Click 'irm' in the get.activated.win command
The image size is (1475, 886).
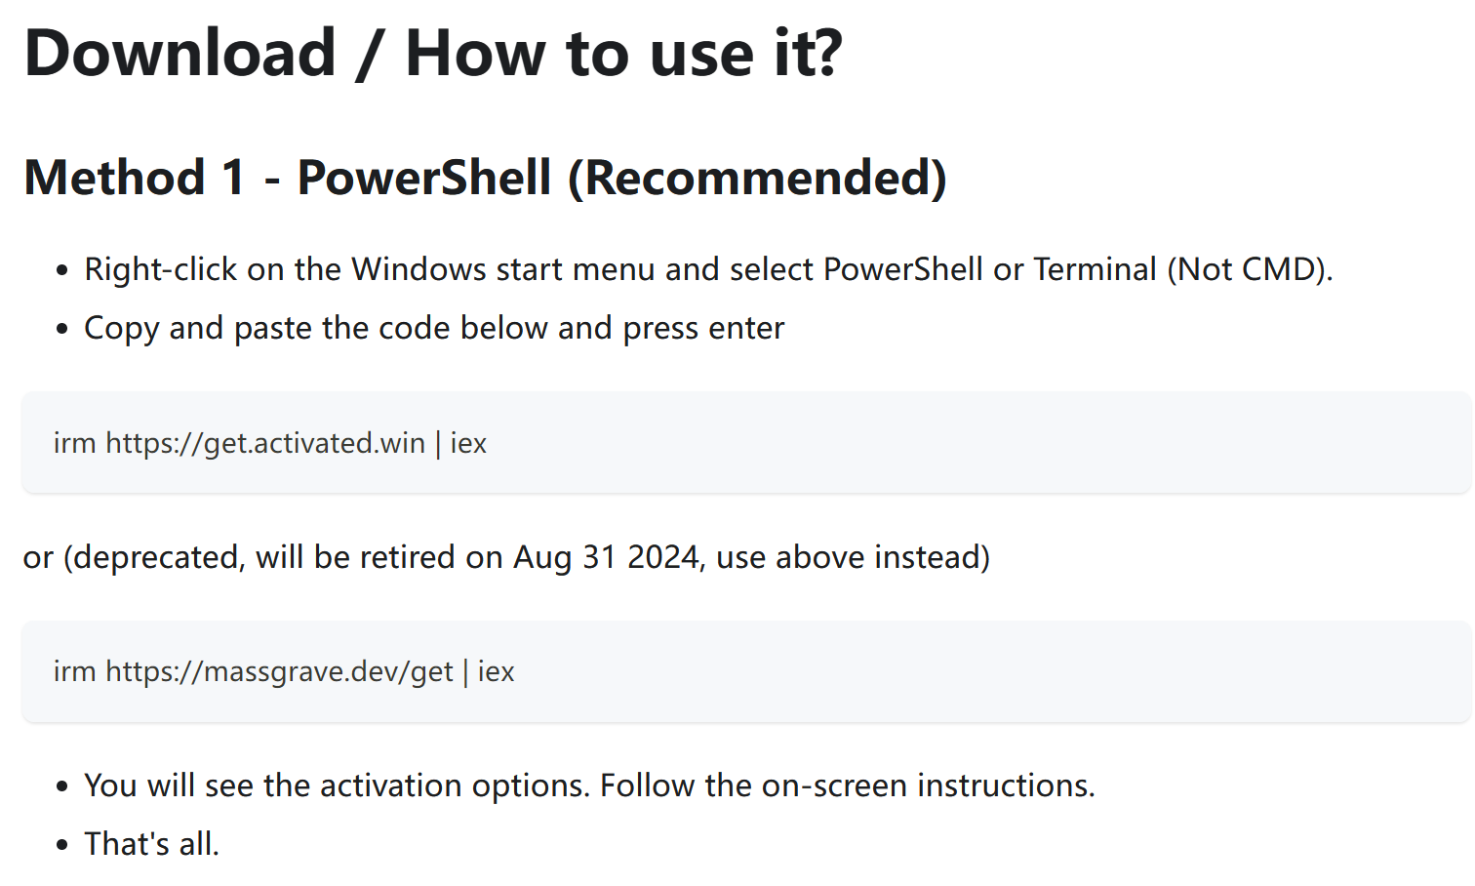(74, 443)
